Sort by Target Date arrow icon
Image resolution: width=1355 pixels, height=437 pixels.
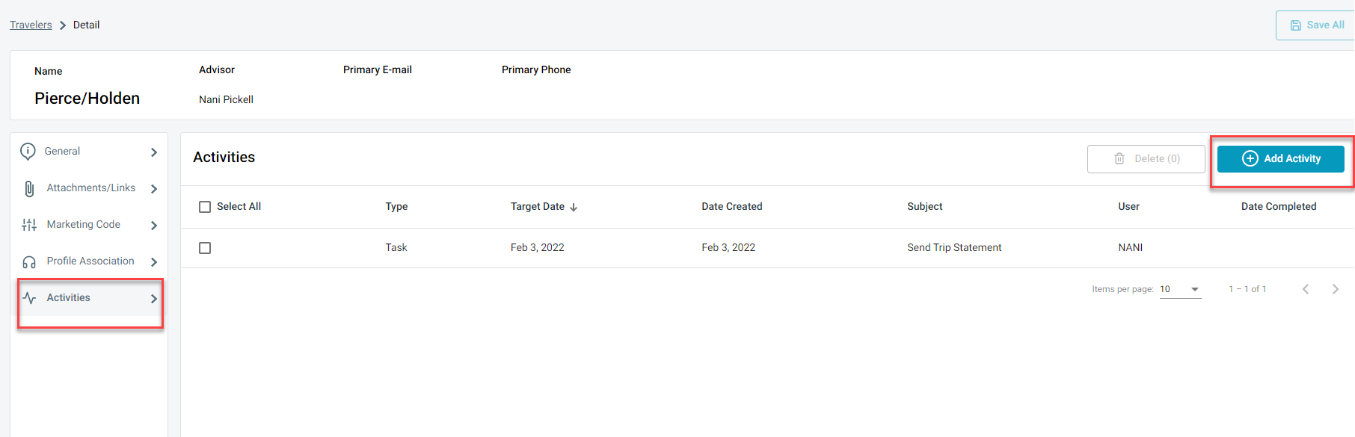(574, 207)
